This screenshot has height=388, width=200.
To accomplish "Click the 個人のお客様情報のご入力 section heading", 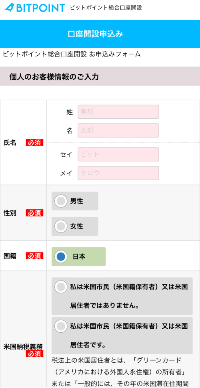I will coord(54,77).
